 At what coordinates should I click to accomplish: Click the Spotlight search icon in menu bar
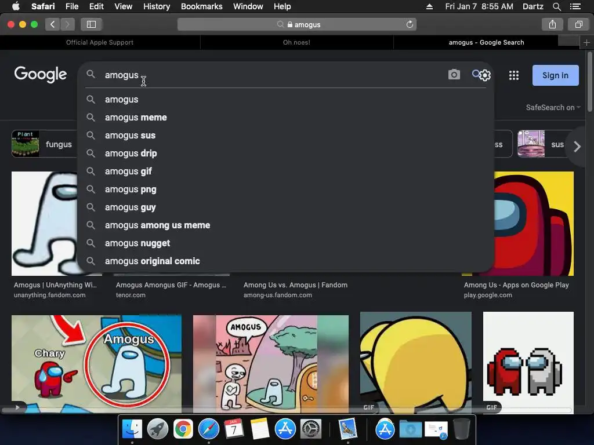point(556,6)
